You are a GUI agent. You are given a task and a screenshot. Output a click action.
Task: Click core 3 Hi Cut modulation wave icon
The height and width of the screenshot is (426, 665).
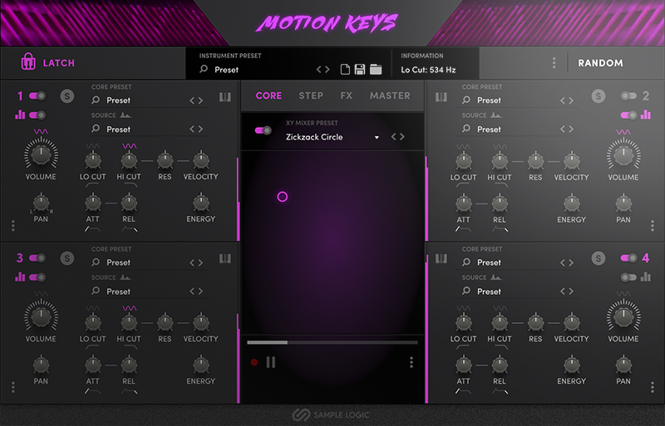pyautogui.click(x=130, y=308)
